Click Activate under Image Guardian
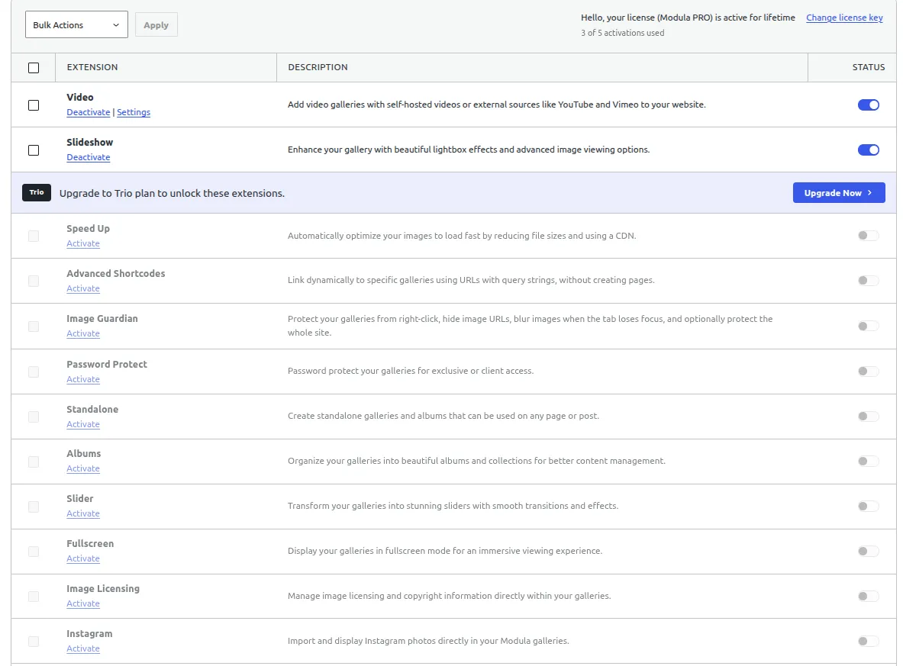Screen dimensions: 903x666 click(x=83, y=333)
